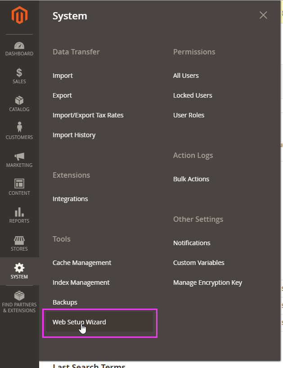This screenshot has width=283, height=368.
Task: Open the Customers person icon
Action: [x=19, y=127]
